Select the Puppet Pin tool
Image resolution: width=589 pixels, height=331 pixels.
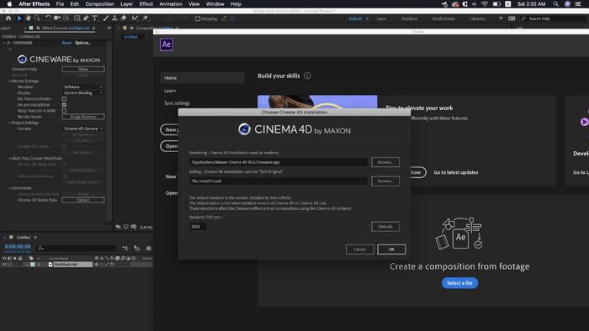146,18
